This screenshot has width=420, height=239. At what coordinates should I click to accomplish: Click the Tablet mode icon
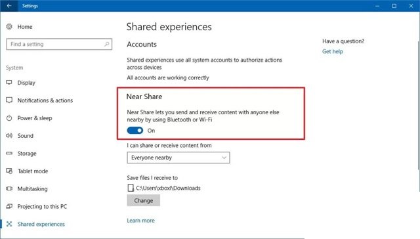(x=9, y=171)
